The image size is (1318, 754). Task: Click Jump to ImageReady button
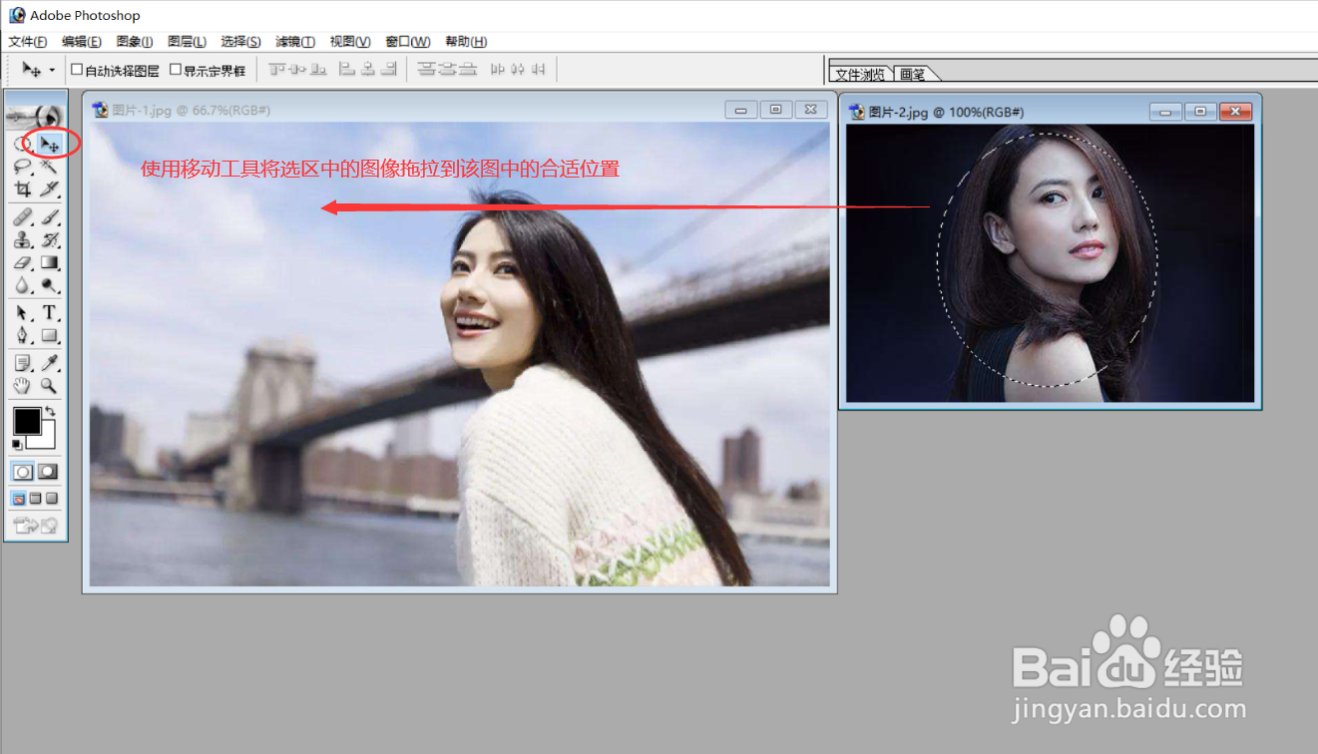pyautogui.click(x=35, y=525)
